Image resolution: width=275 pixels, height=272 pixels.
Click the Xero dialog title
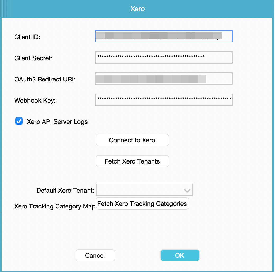tap(137, 9)
